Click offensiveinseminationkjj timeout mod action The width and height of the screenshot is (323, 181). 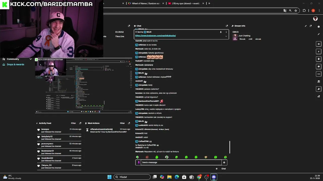point(108,130)
